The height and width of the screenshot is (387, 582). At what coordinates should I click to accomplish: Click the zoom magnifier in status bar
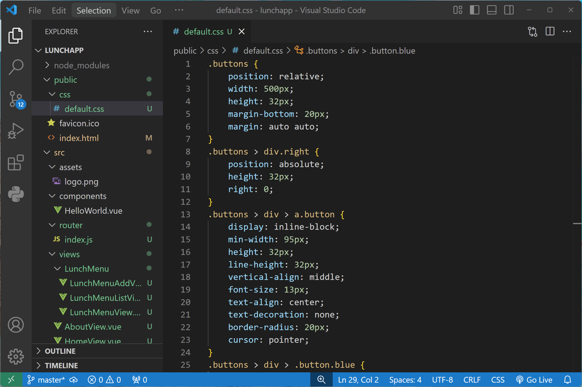tap(321, 380)
